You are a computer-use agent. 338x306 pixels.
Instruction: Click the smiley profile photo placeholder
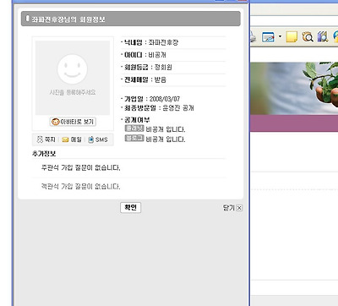[73, 78]
